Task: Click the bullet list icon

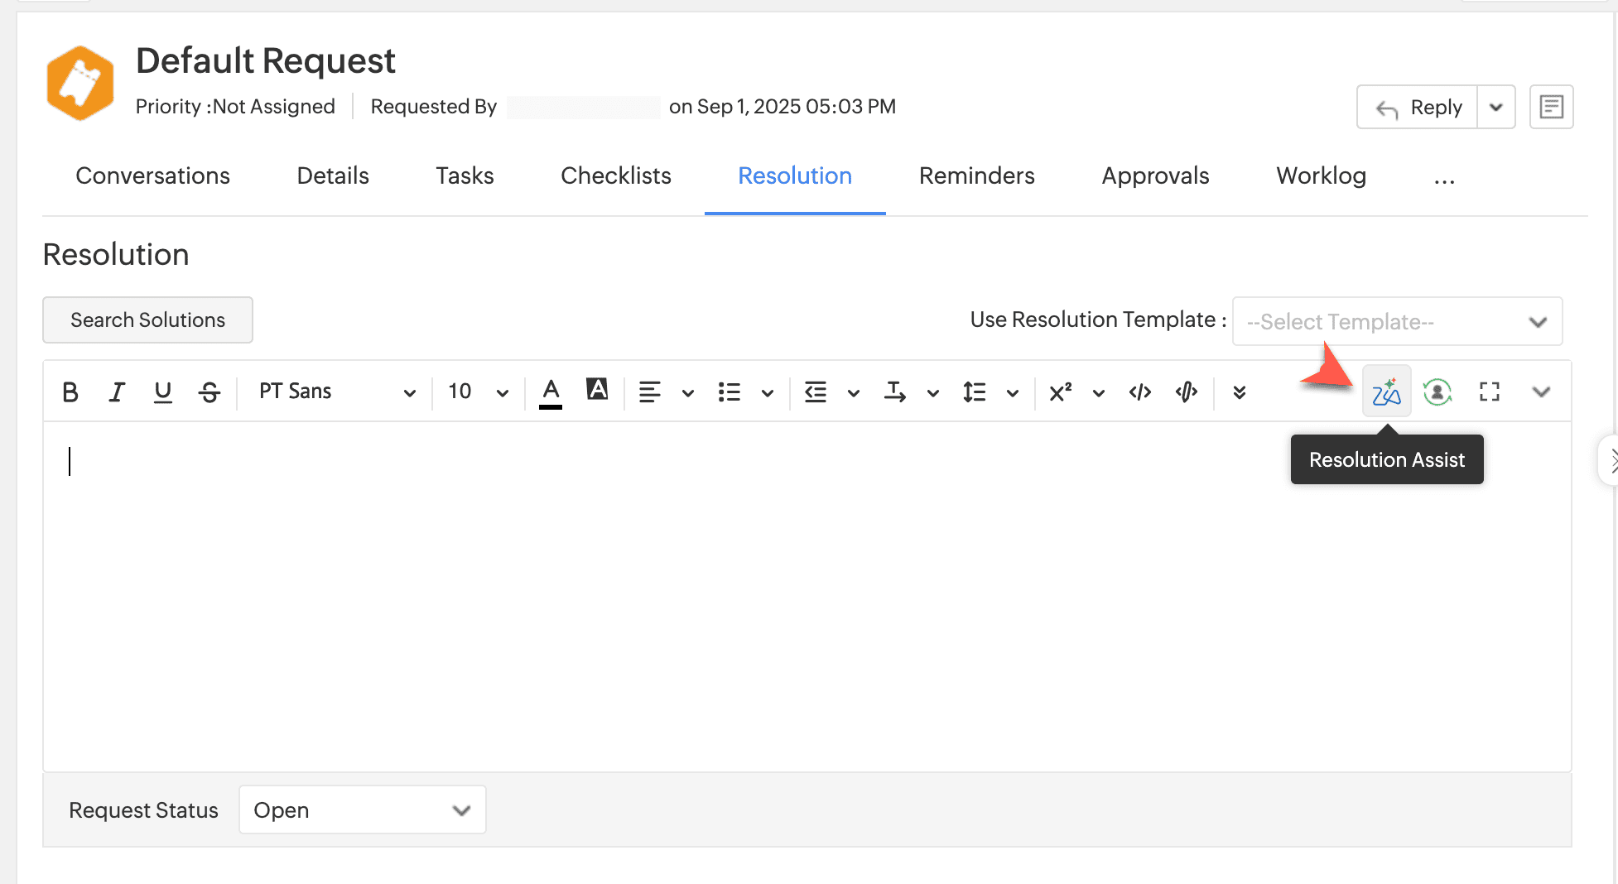Action: pos(730,392)
